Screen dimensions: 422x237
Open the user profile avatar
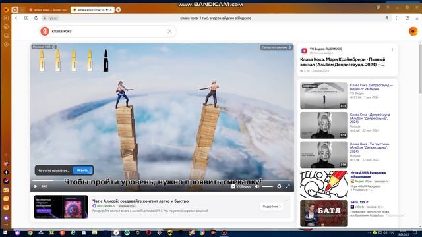[x=413, y=31]
